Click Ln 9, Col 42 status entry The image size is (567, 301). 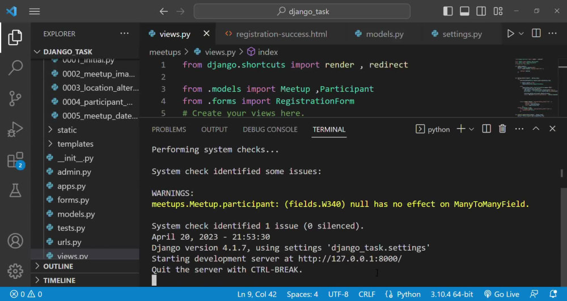coord(257,294)
